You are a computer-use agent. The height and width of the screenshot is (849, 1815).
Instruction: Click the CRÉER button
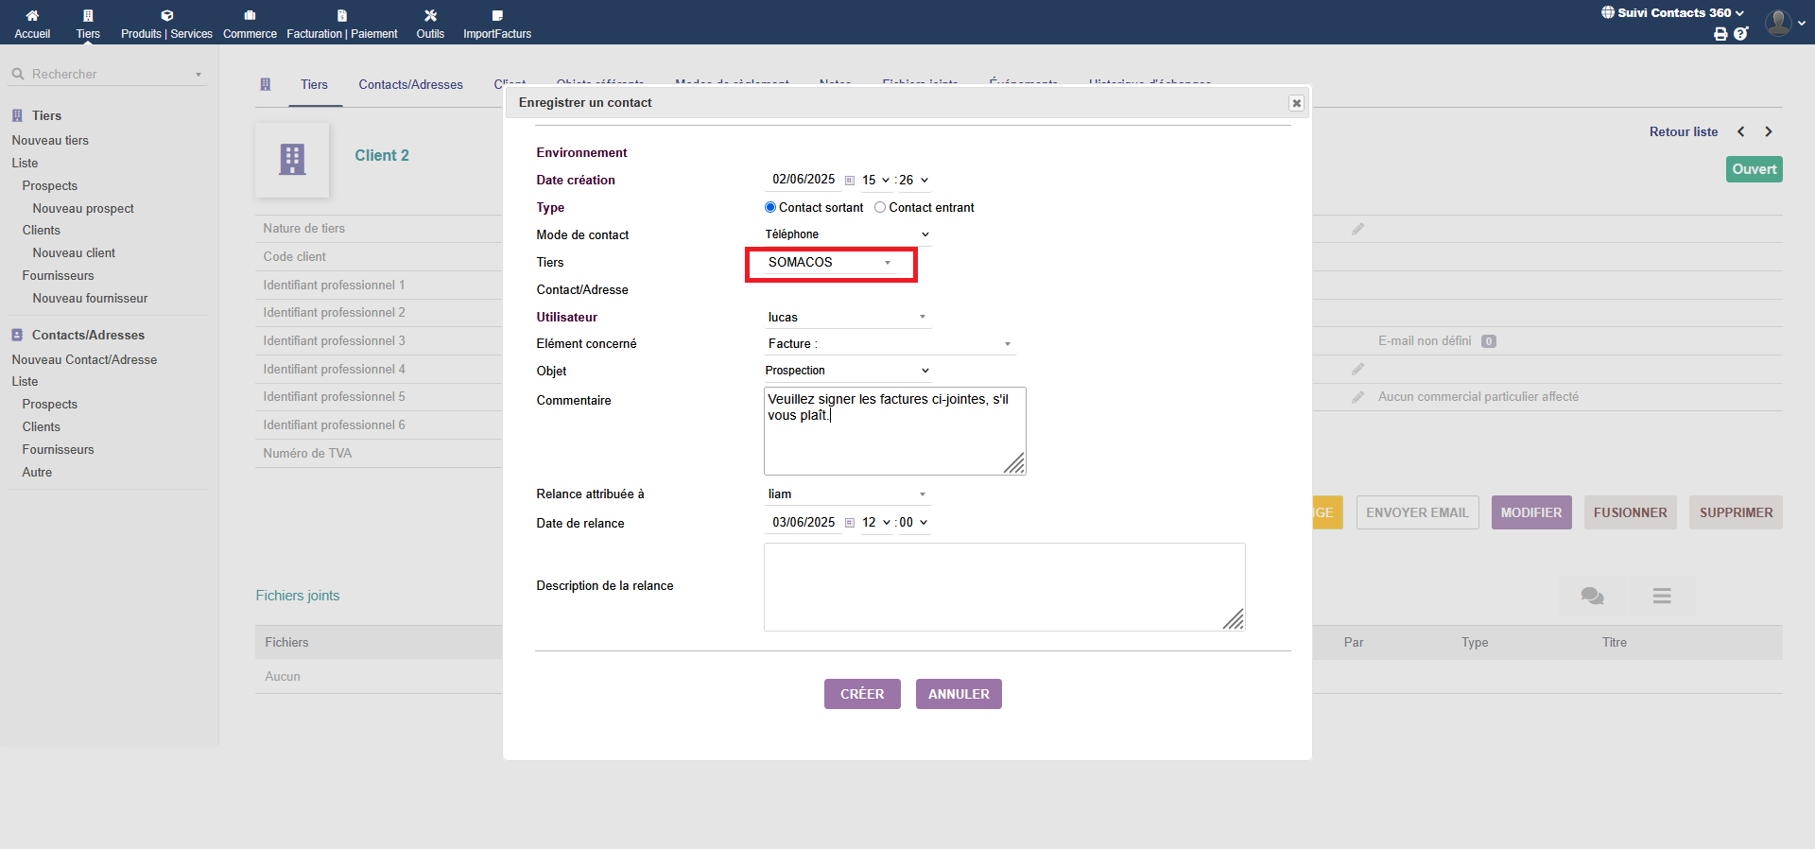(x=862, y=694)
